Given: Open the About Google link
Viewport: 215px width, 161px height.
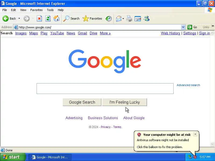Looking at the screenshot, I should pyautogui.click(x=134, y=118).
